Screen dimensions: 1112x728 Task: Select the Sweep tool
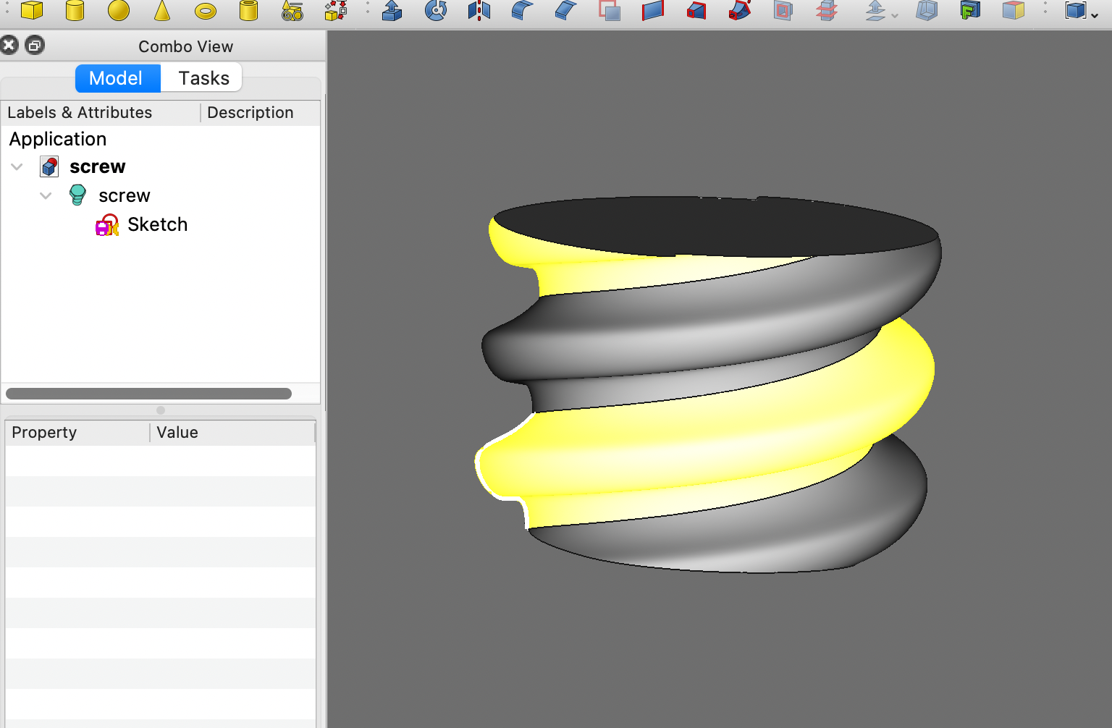click(x=740, y=10)
